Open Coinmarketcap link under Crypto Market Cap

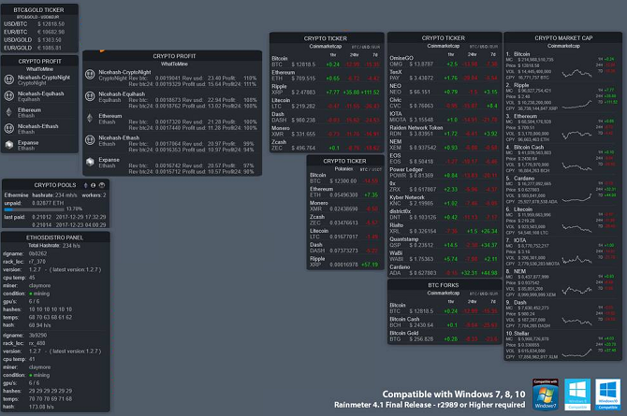click(563, 46)
